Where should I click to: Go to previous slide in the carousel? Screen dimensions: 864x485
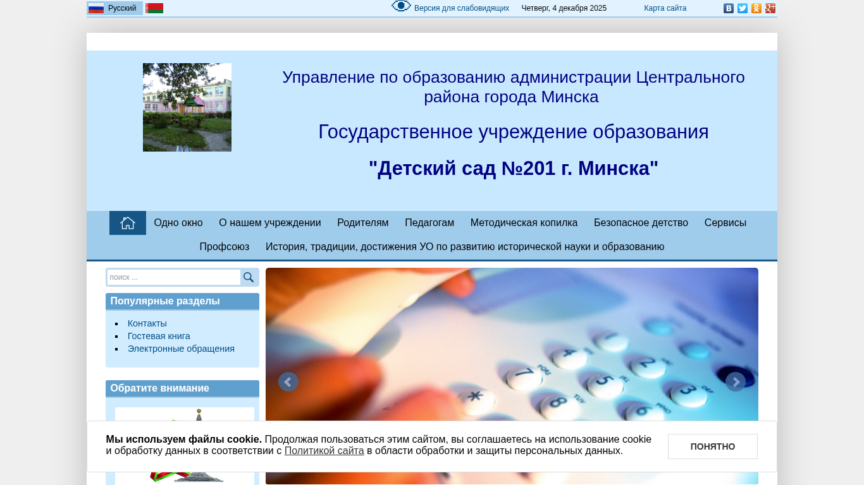coord(288,382)
